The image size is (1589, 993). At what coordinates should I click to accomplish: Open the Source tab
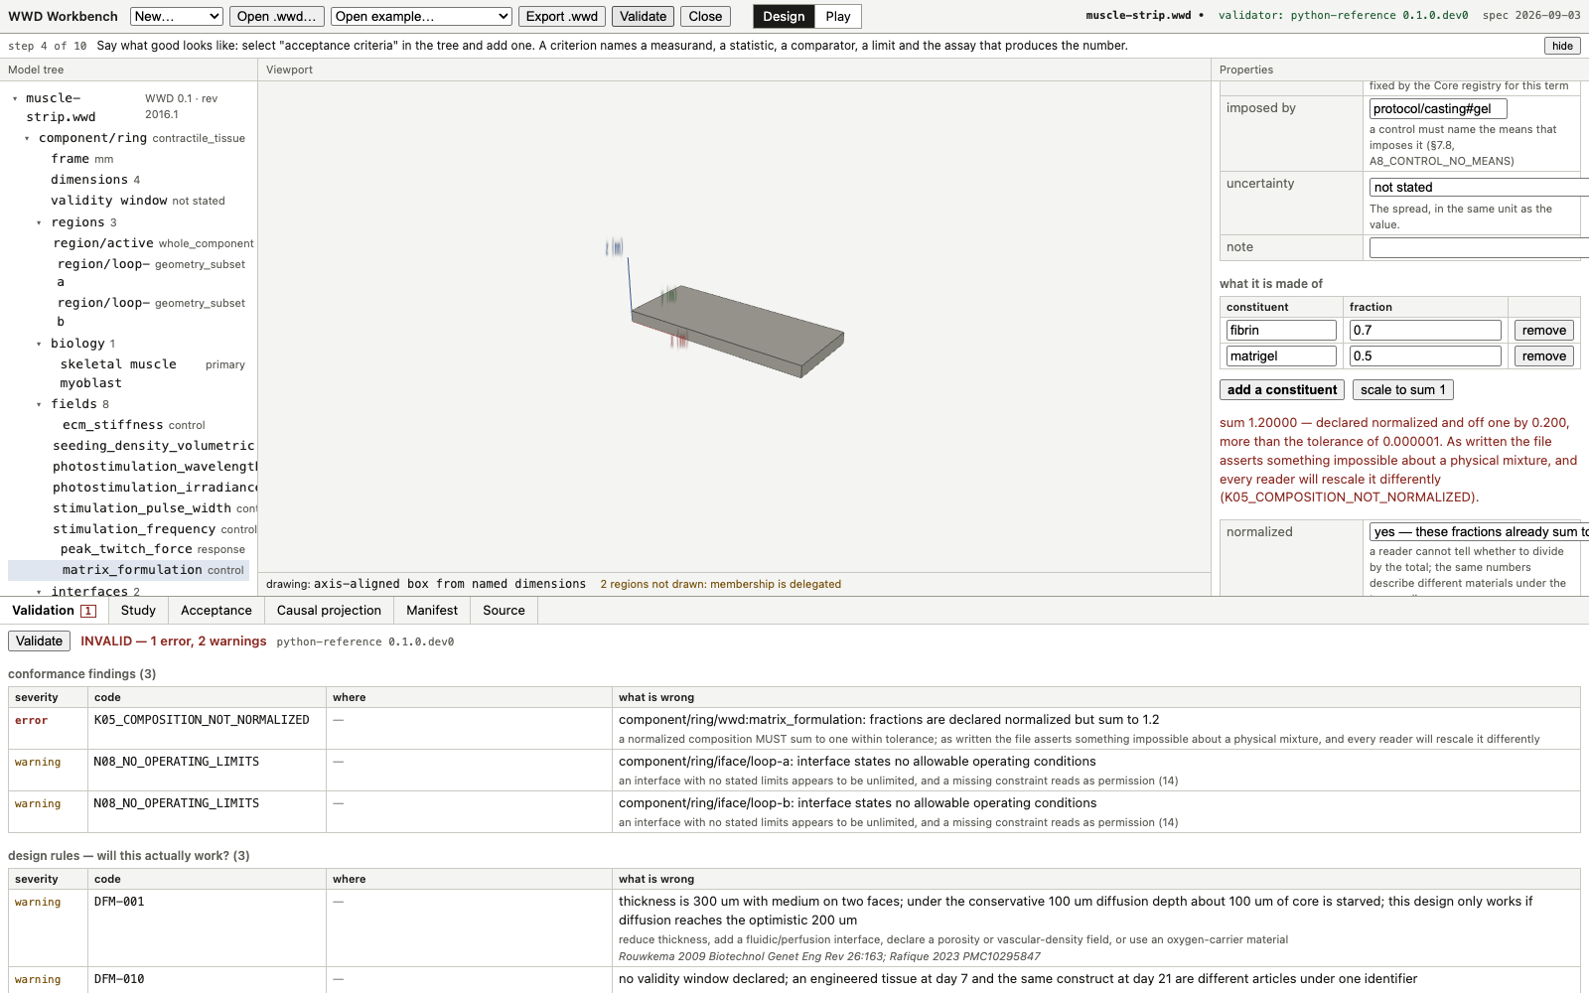pyautogui.click(x=504, y=611)
